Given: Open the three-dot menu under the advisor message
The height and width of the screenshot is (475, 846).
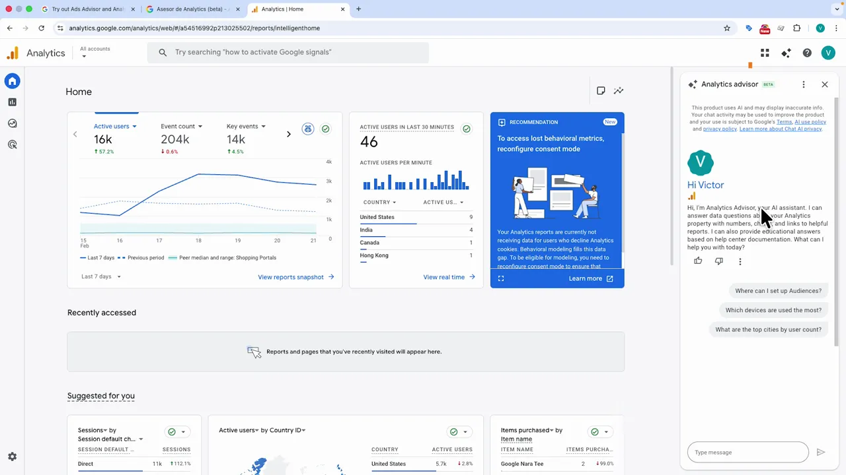Looking at the screenshot, I should coord(740,261).
